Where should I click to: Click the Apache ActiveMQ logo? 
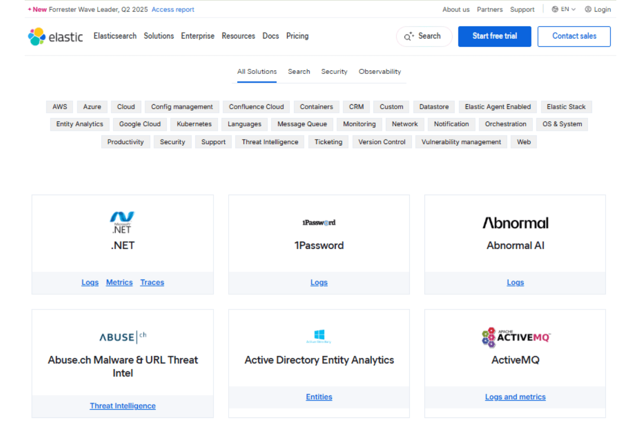coord(516,337)
